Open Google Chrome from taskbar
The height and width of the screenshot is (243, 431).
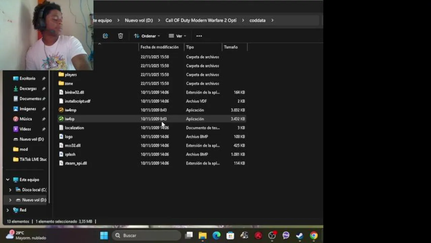pyautogui.click(x=314, y=235)
